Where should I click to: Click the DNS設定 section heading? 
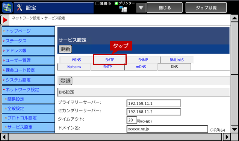(x=67, y=92)
